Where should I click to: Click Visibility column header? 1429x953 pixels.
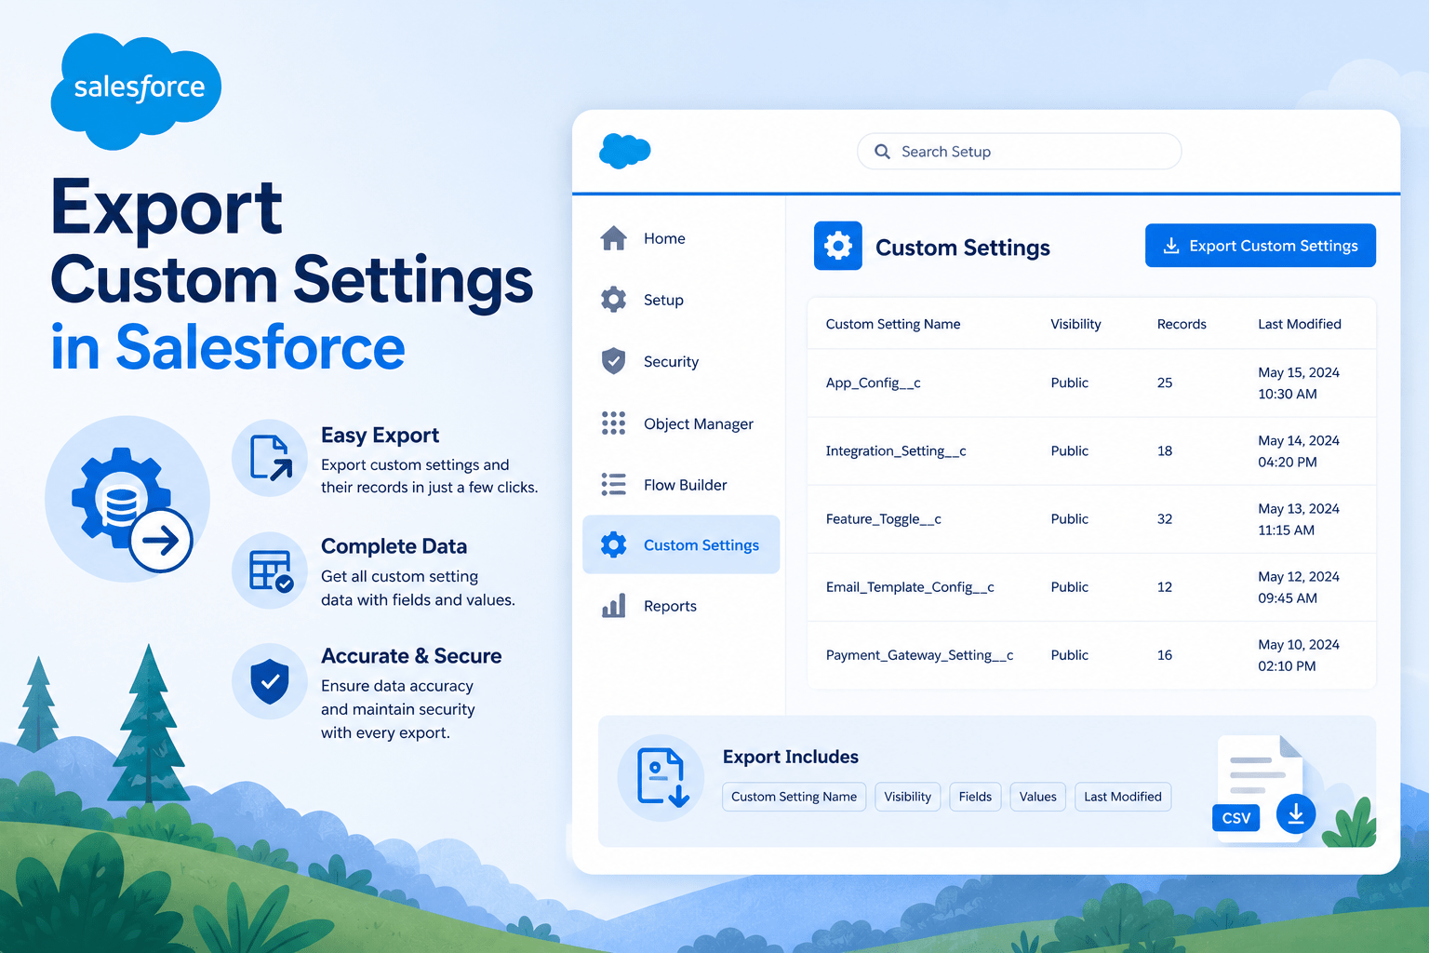(x=1075, y=324)
